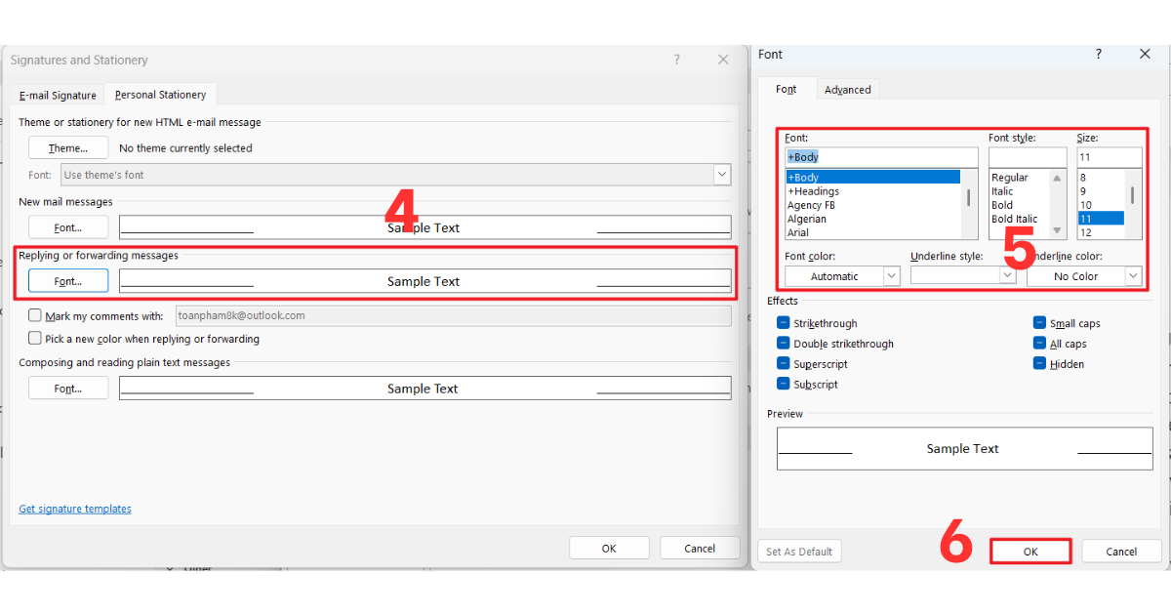Select Algerian in the font list
Image resolution: width=1171 pixels, height=615 pixels.
click(x=807, y=219)
